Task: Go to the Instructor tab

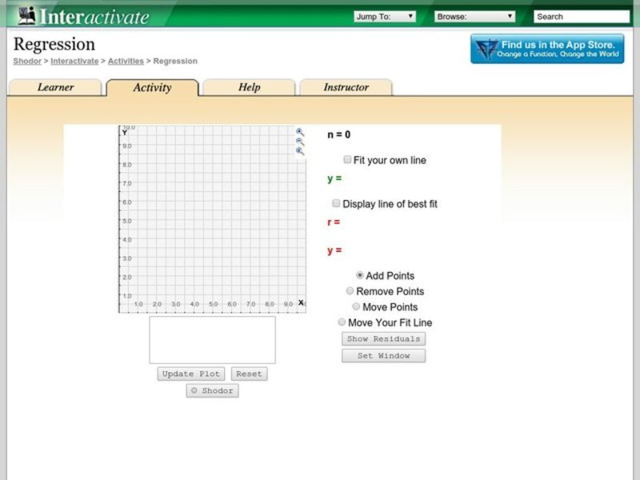Action: coord(346,87)
